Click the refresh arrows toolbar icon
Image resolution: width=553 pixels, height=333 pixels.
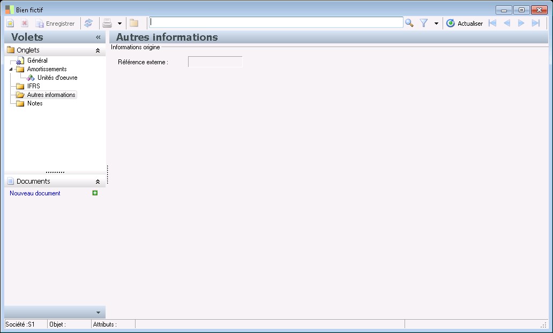click(x=88, y=23)
